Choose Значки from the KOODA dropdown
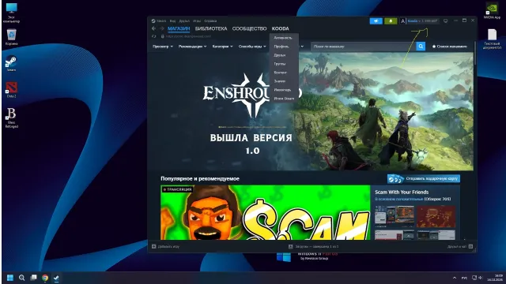Screen dimensions: 506x284 coord(284,81)
